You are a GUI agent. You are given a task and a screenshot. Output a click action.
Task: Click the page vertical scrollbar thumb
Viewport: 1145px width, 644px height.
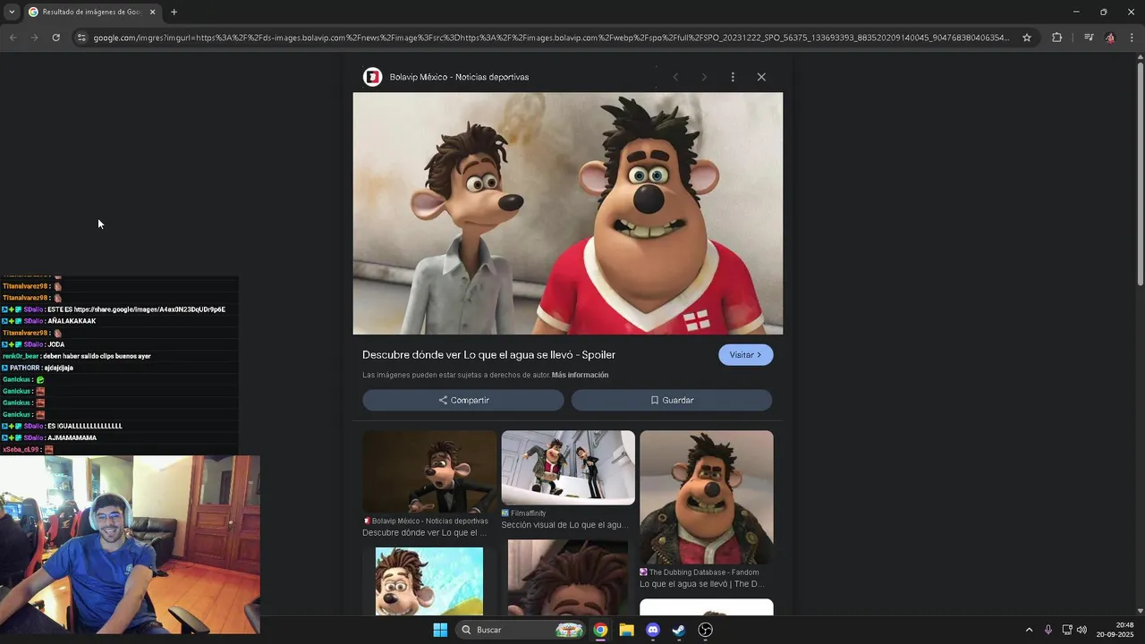1140,174
